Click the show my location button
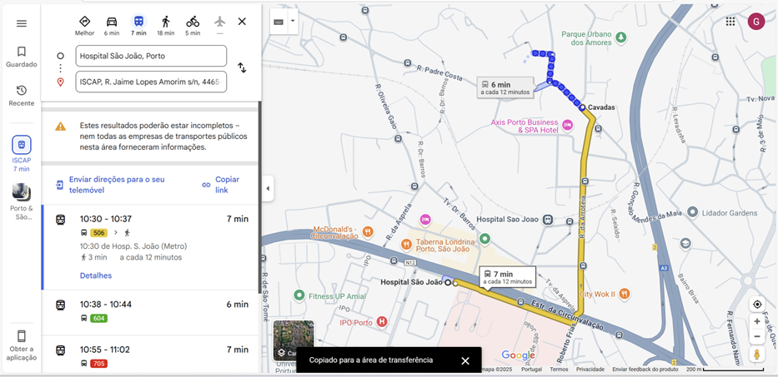Viewport: 778px width, 377px height. (x=756, y=304)
